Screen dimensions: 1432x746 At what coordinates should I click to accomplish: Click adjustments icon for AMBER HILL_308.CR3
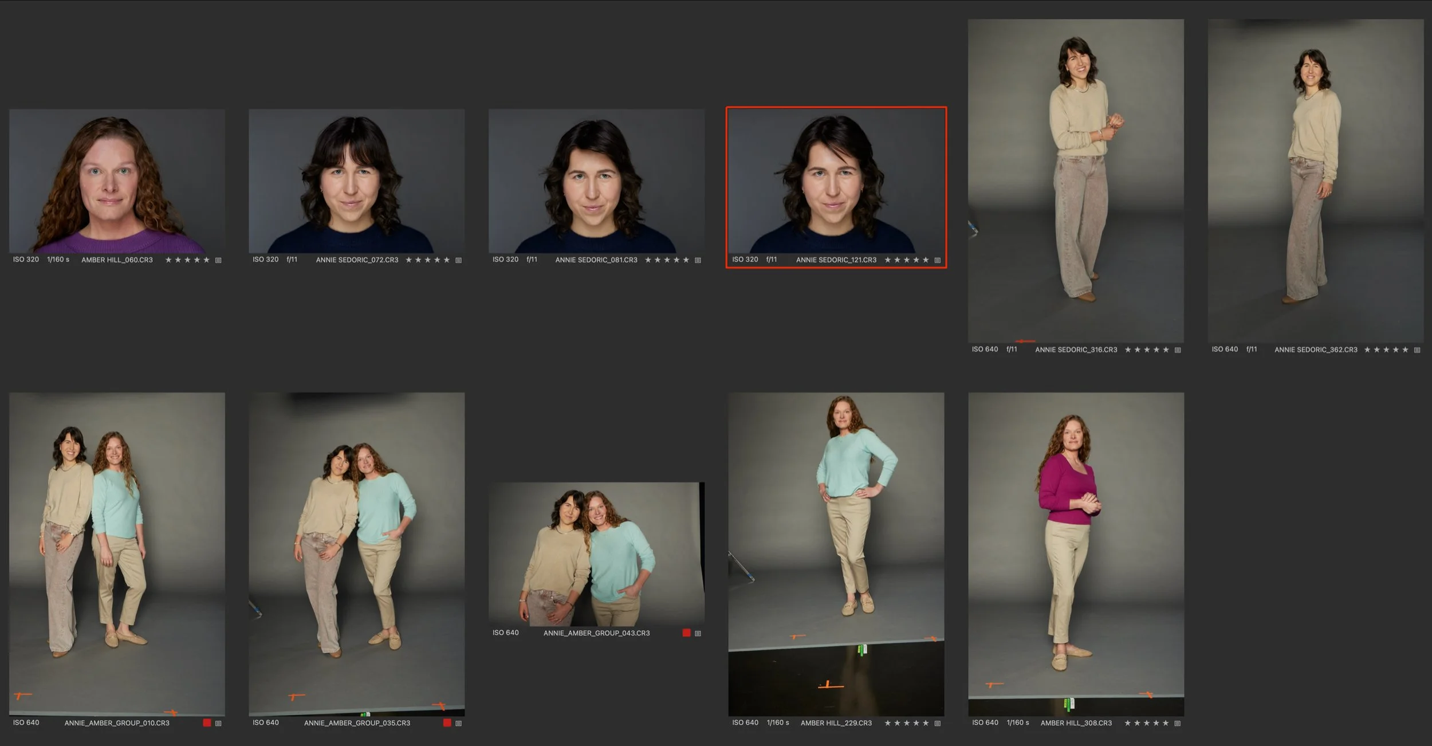tap(1178, 723)
